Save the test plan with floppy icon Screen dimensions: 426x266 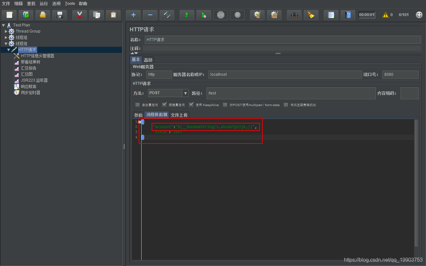[59, 15]
